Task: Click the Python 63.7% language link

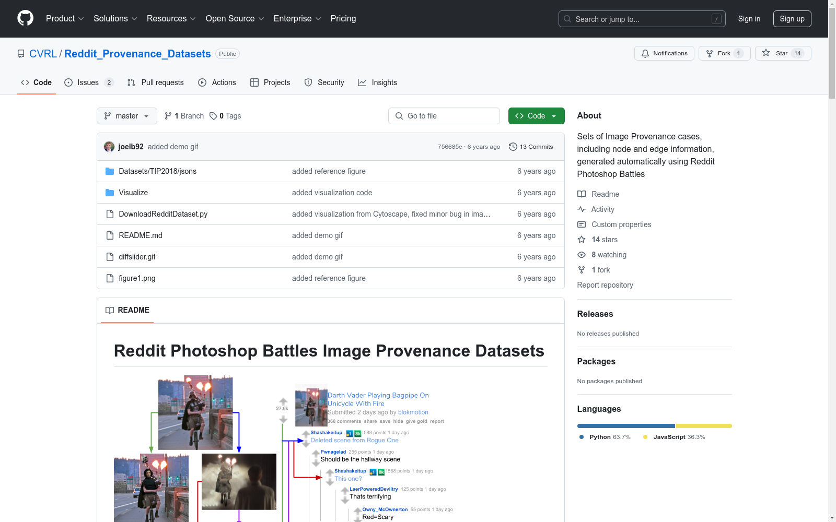Action: point(605,437)
